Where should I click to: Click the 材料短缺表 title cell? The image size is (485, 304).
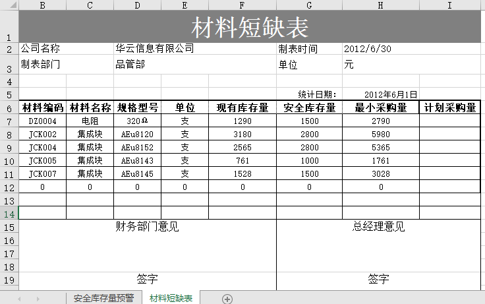point(250,28)
